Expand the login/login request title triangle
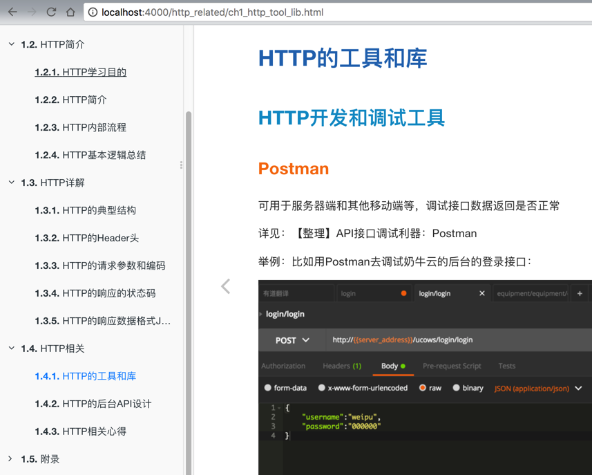592x475 pixels. click(260, 314)
